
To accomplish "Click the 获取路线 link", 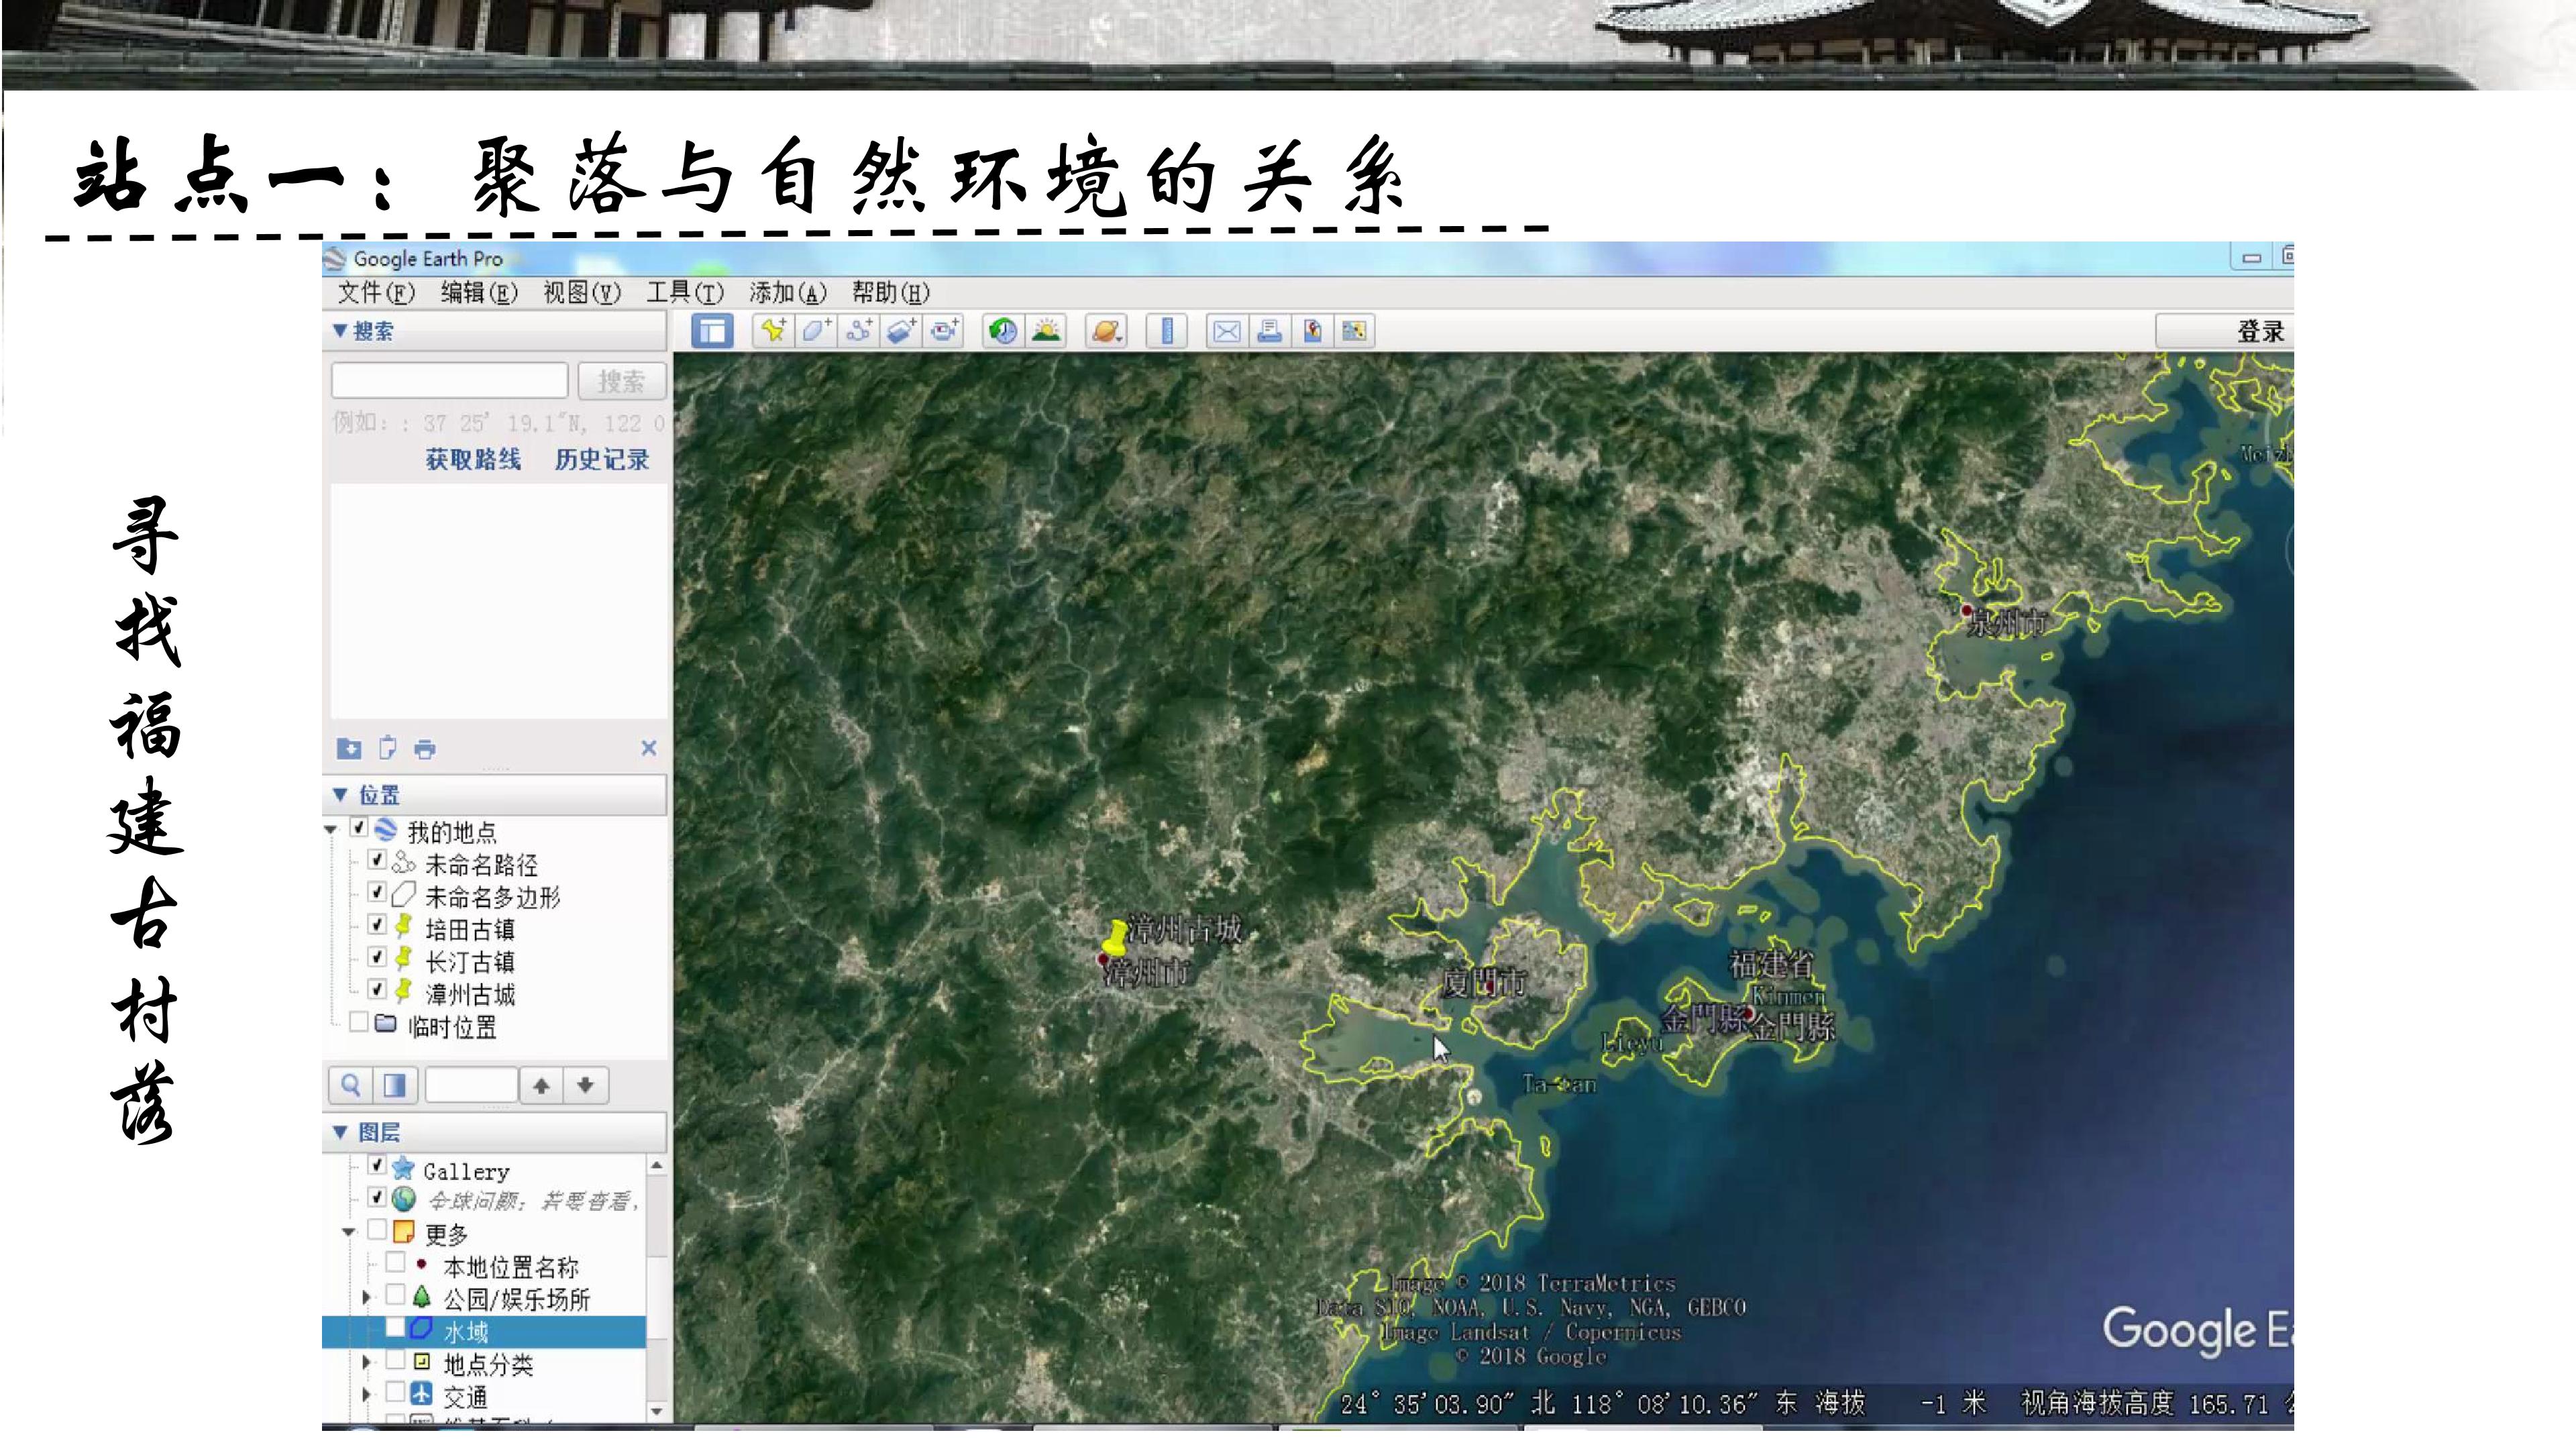I will pyautogui.click(x=473, y=460).
